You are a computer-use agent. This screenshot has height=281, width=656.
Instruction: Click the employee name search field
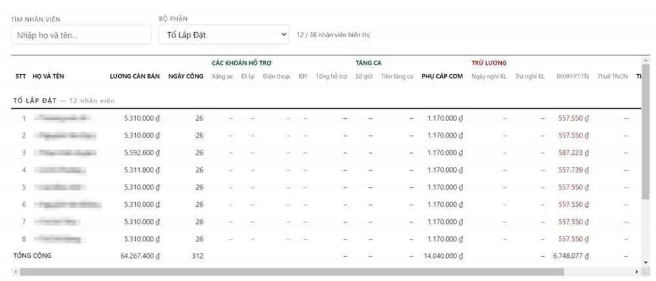click(x=81, y=35)
